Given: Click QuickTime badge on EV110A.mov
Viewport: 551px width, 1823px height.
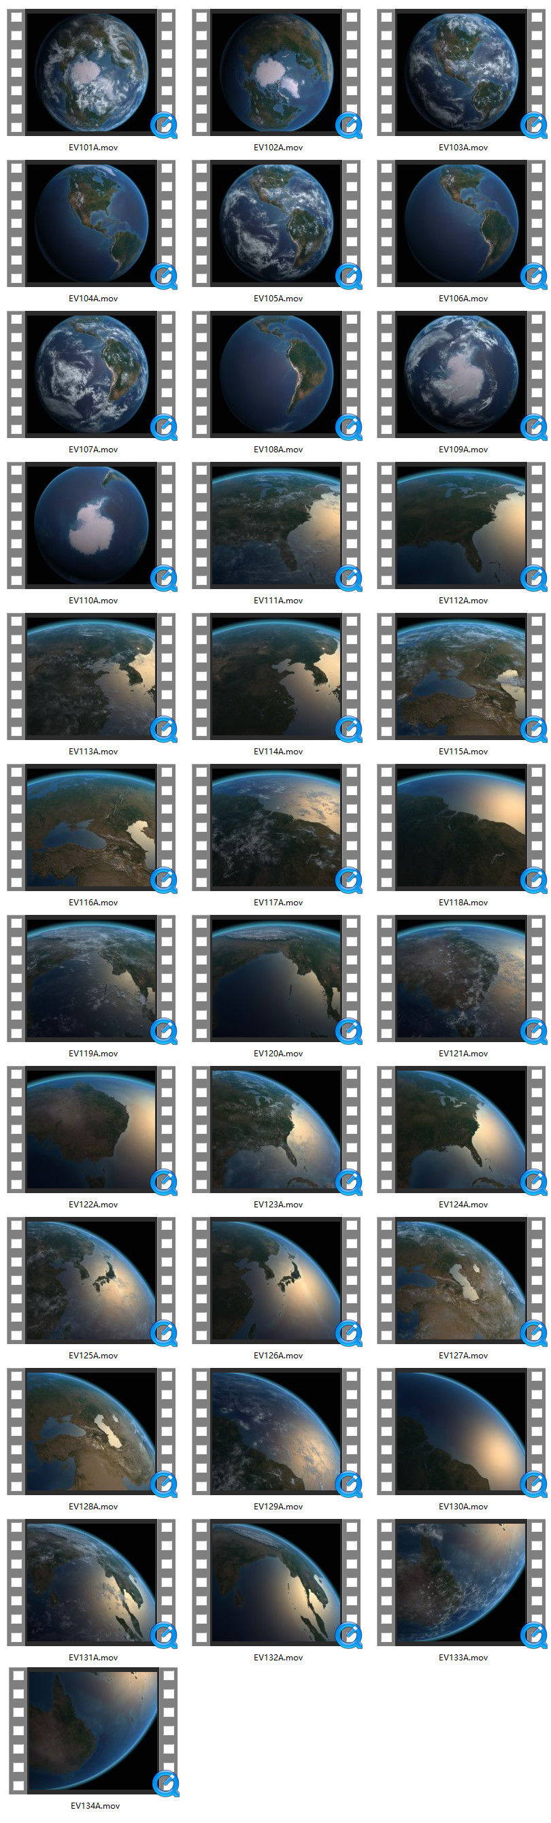Looking at the screenshot, I should point(163,578).
